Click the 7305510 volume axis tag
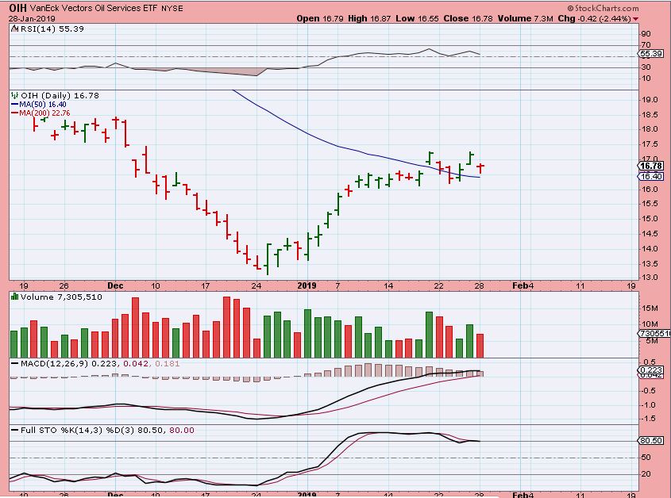 coord(654,333)
